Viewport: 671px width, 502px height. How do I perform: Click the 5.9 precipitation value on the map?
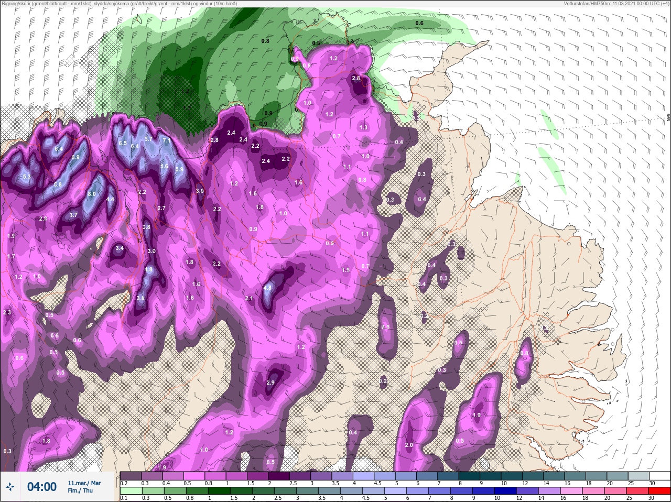click(x=179, y=169)
